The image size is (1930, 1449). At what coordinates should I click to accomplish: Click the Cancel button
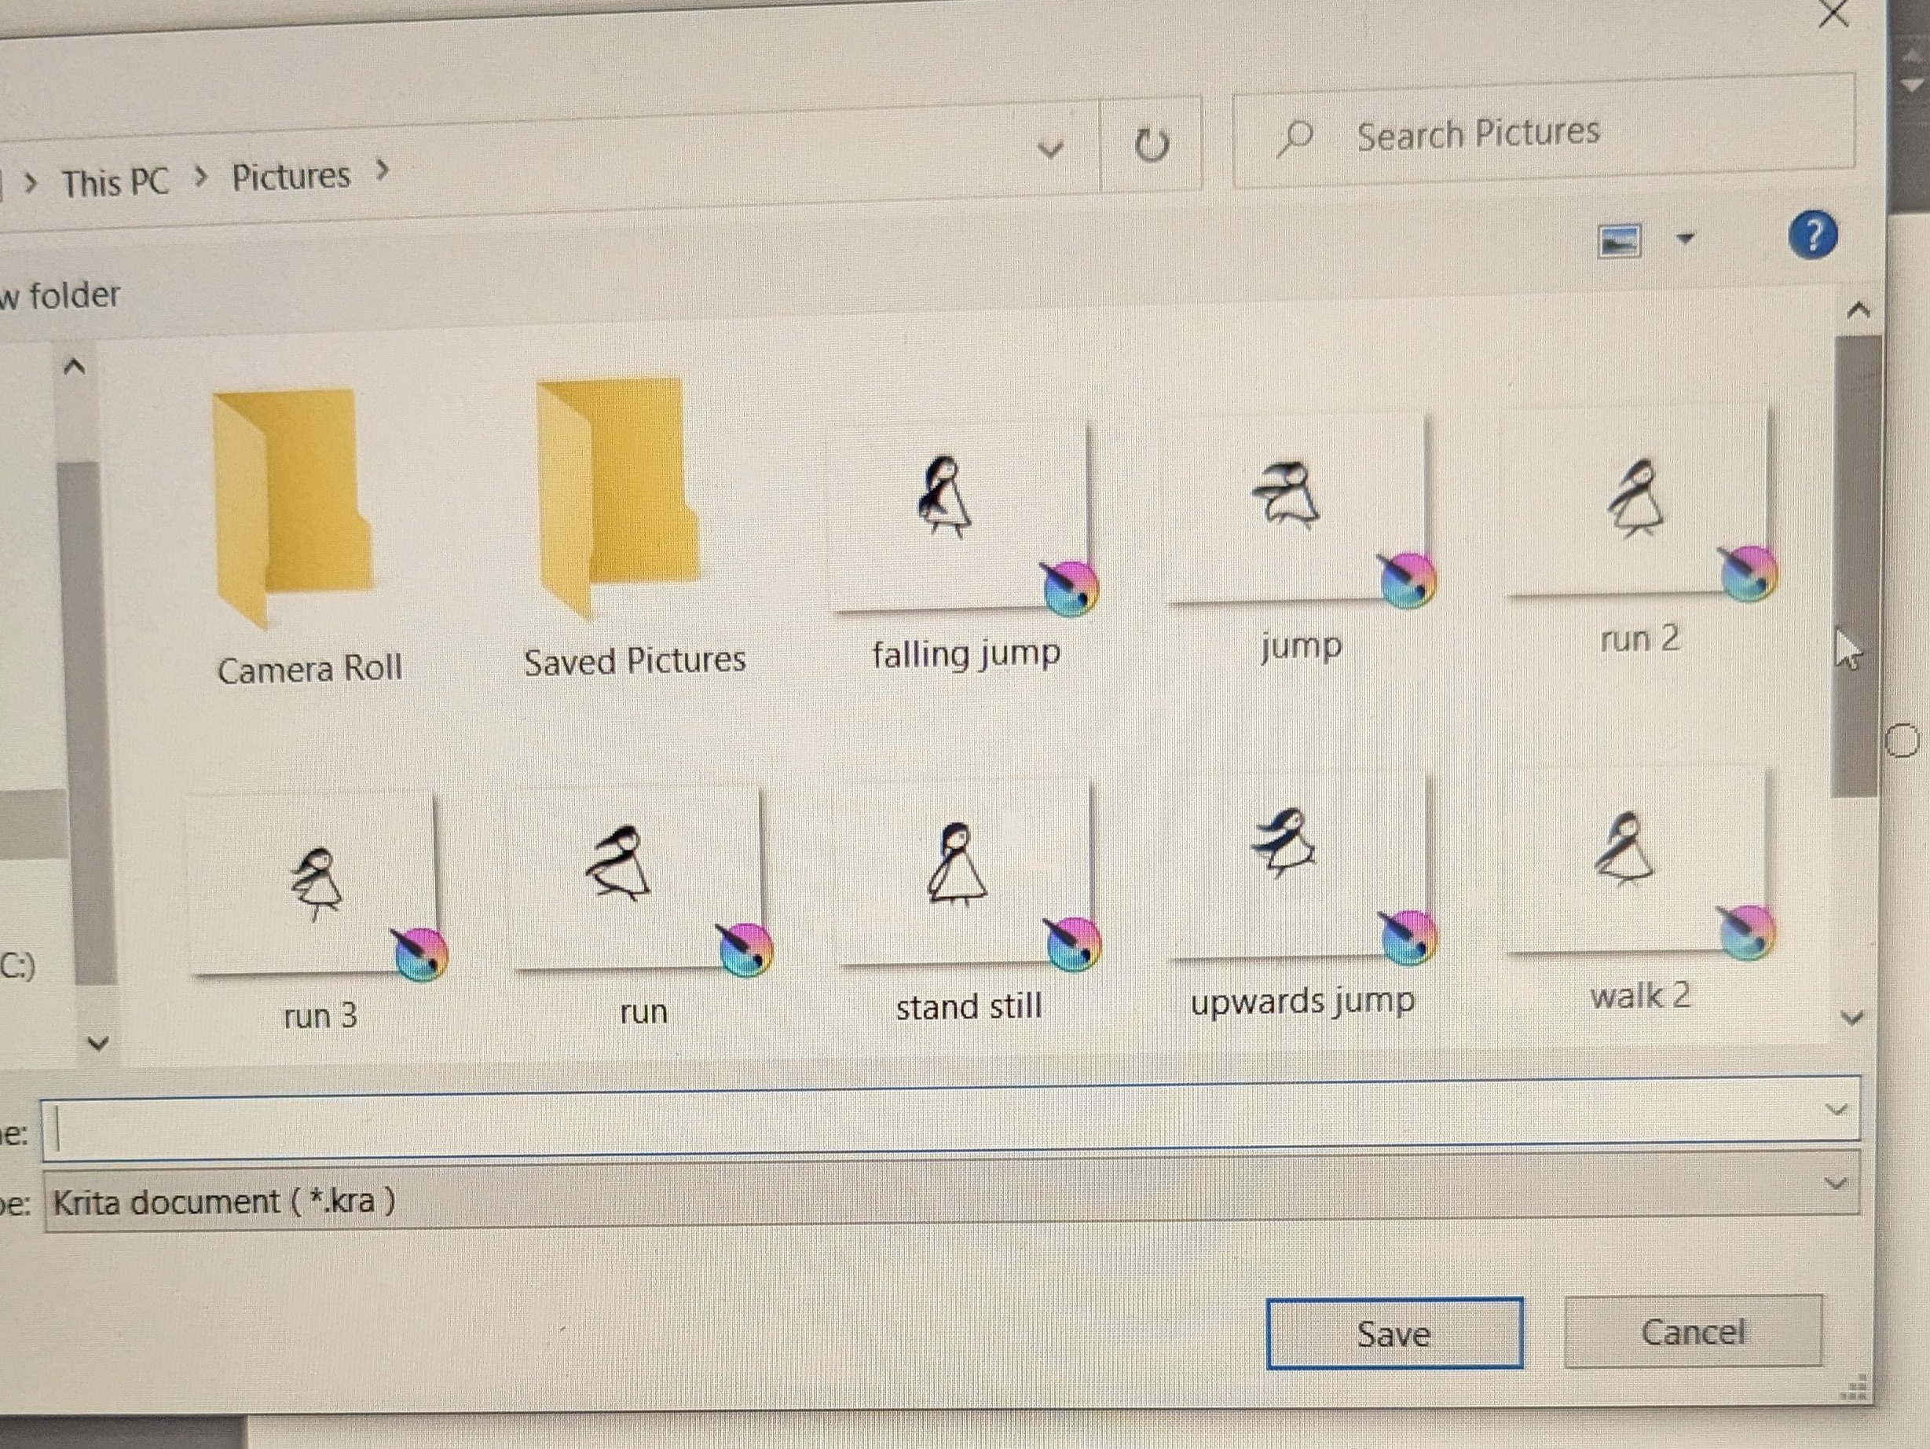(x=1693, y=1331)
